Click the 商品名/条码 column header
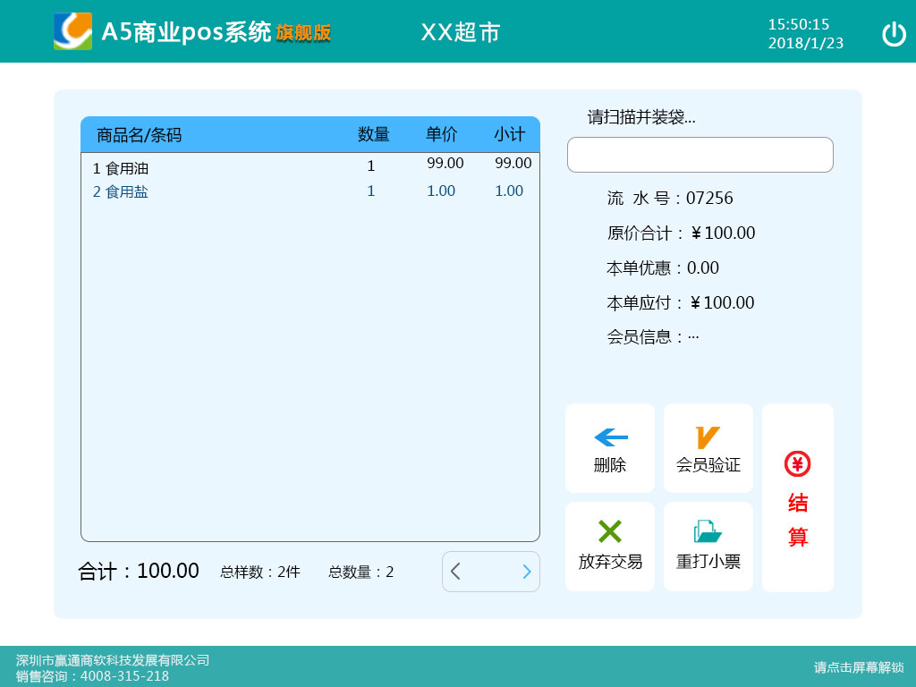 [x=140, y=135]
